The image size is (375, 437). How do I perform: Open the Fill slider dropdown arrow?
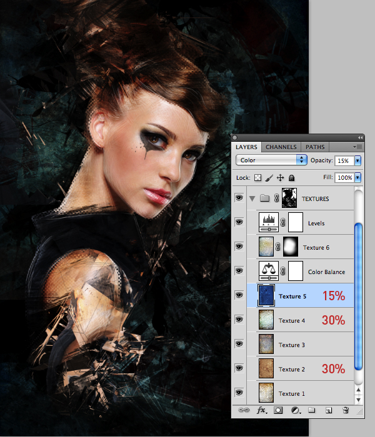pyautogui.click(x=357, y=177)
